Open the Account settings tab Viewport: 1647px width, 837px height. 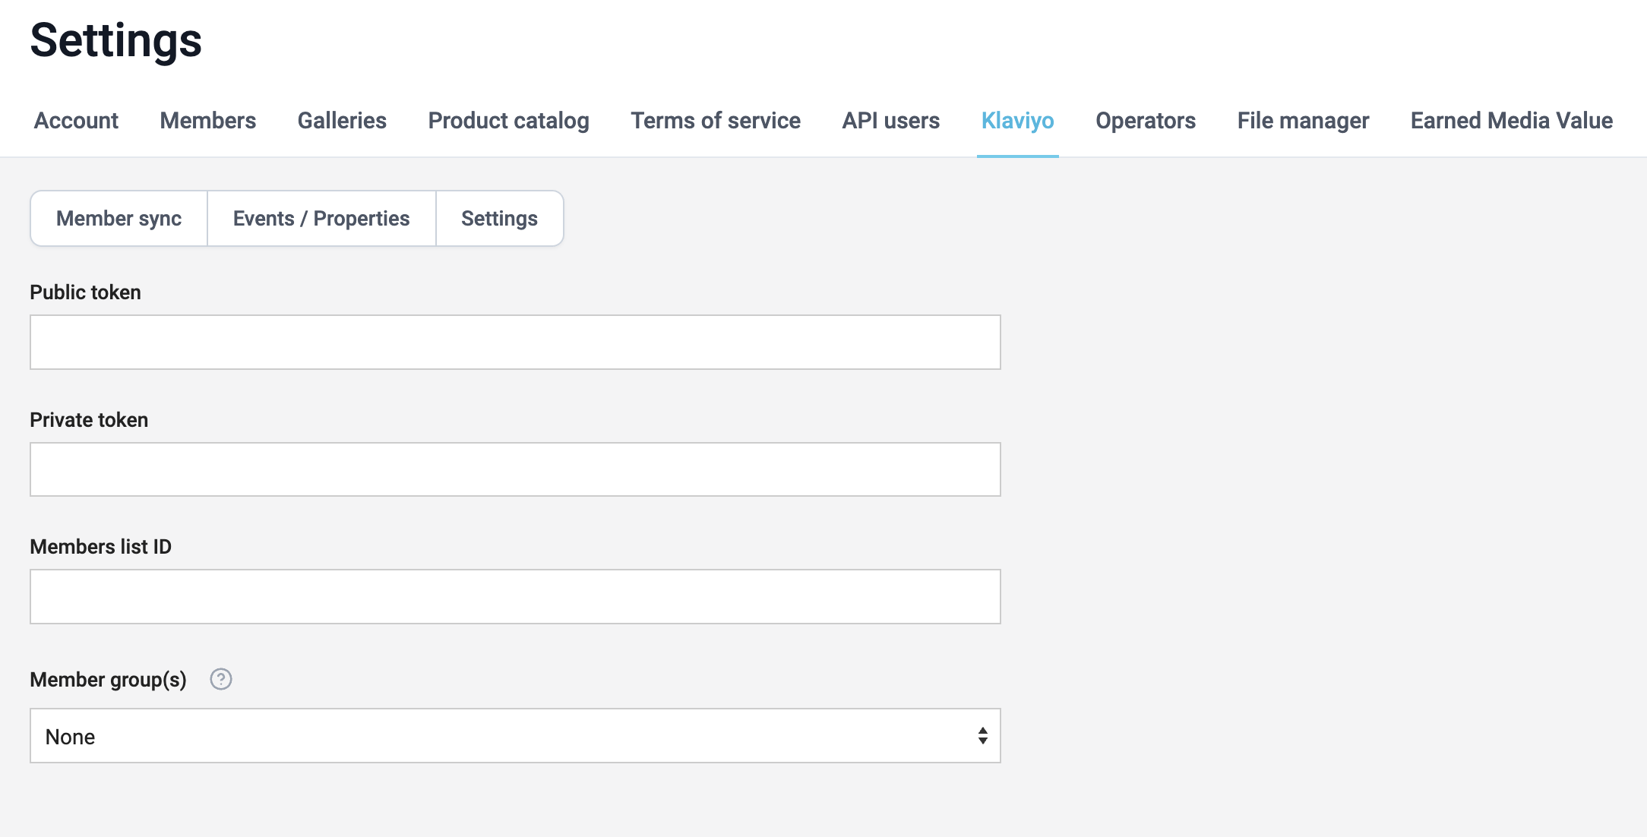pyautogui.click(x=76, y=121)
